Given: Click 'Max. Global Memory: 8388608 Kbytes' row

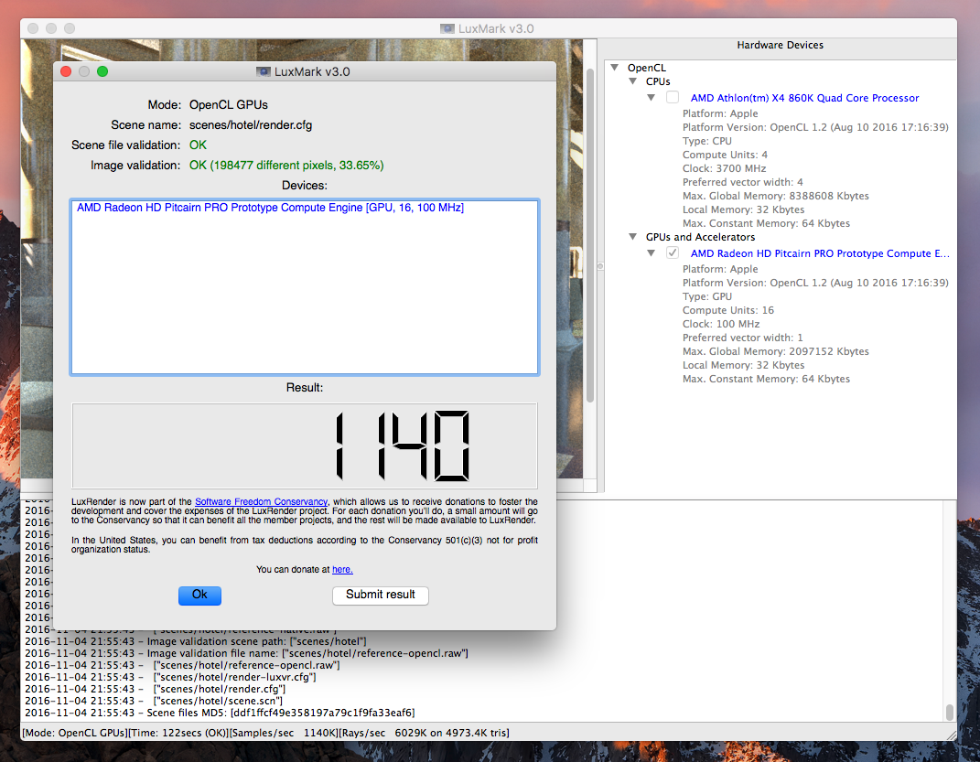Looking at the screenshot, I should [776, 196].
